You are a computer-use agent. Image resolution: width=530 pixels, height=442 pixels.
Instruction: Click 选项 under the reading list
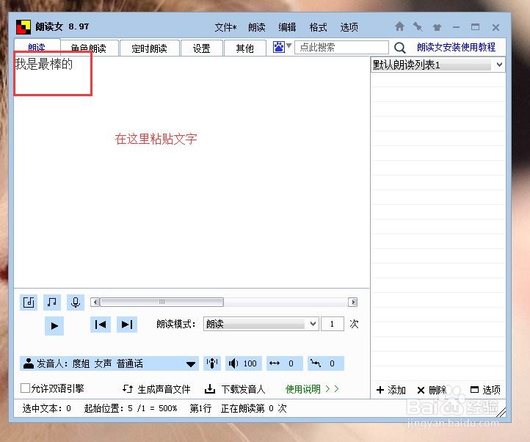tap(485, 390)
